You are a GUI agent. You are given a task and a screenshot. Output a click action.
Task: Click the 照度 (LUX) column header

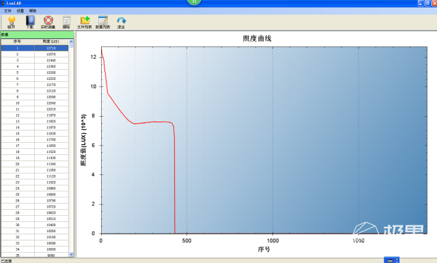pos(51,41)
